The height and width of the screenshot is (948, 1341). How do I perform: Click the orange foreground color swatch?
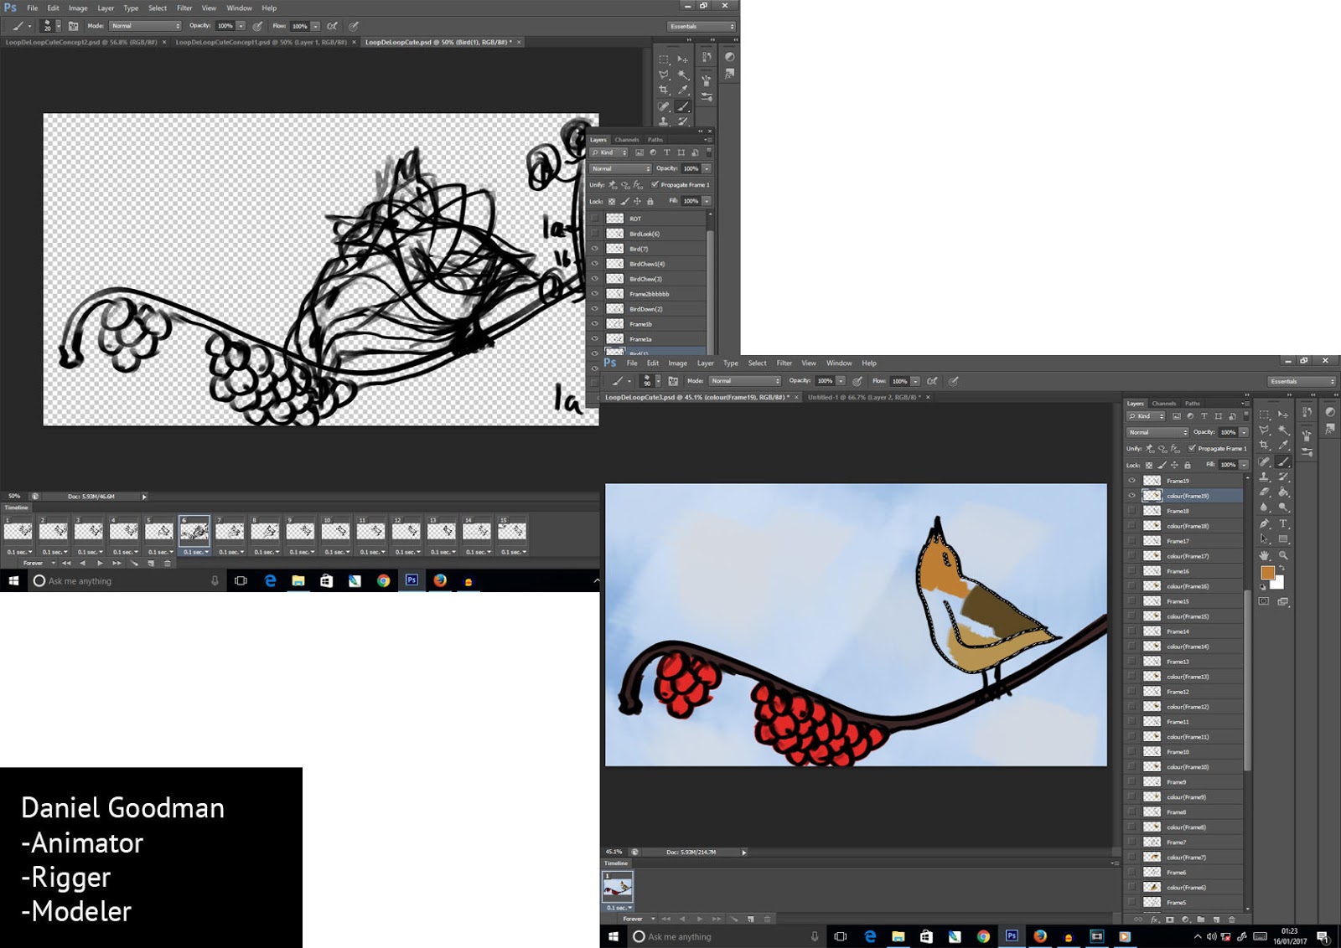point(1267,571)
